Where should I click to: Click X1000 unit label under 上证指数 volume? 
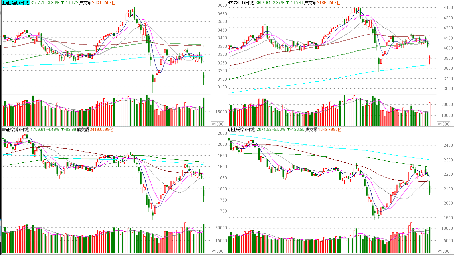click(x=218, y=124)
